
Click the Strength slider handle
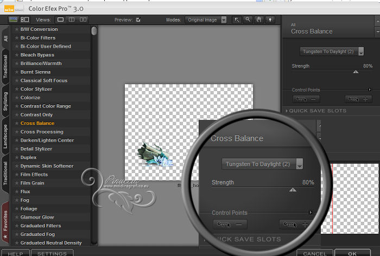(x=356, y=72)
